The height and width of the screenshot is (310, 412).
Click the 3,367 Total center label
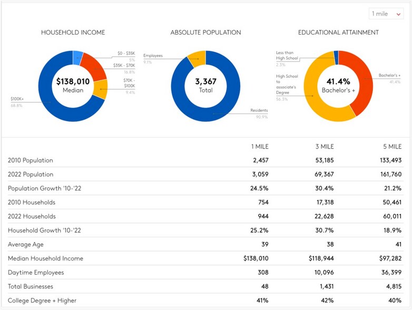205,85
